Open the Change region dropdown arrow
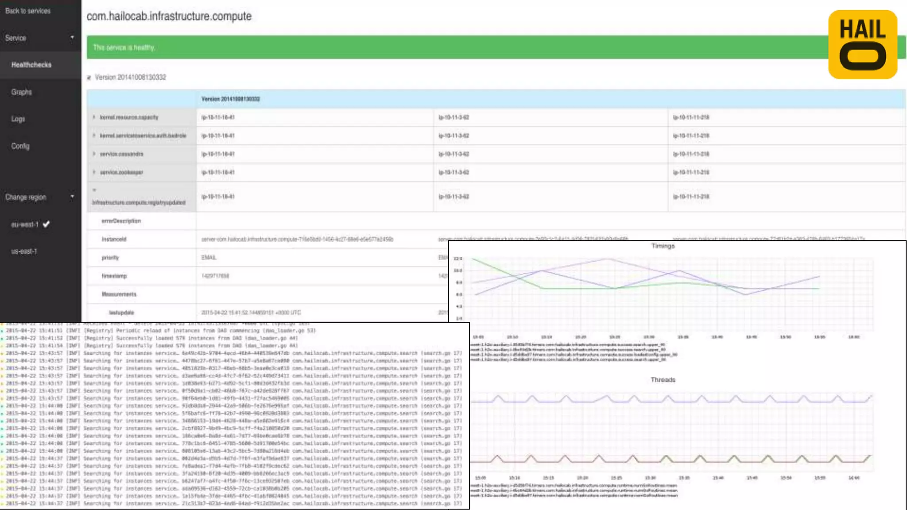The height and width of the screenshot is (510, 907). pos(72,196)
